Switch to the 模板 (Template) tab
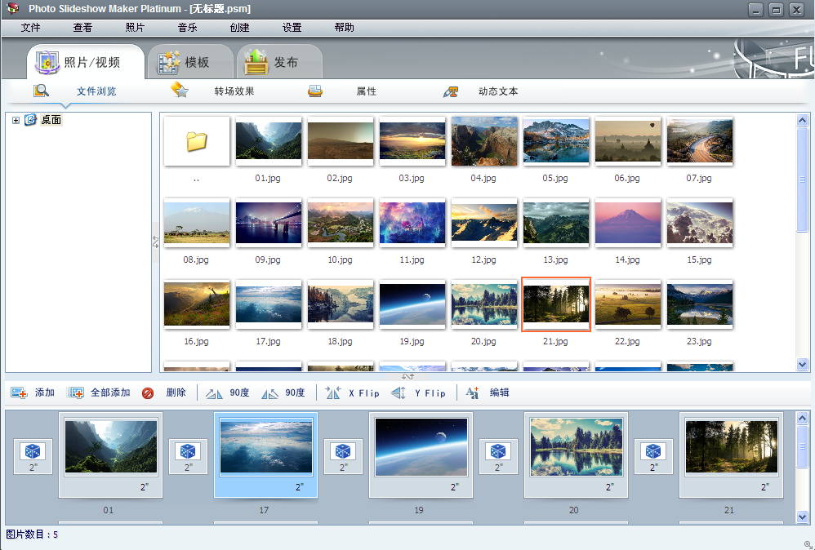The height and width of the screenshot is (550, 815). coord(184,62)
